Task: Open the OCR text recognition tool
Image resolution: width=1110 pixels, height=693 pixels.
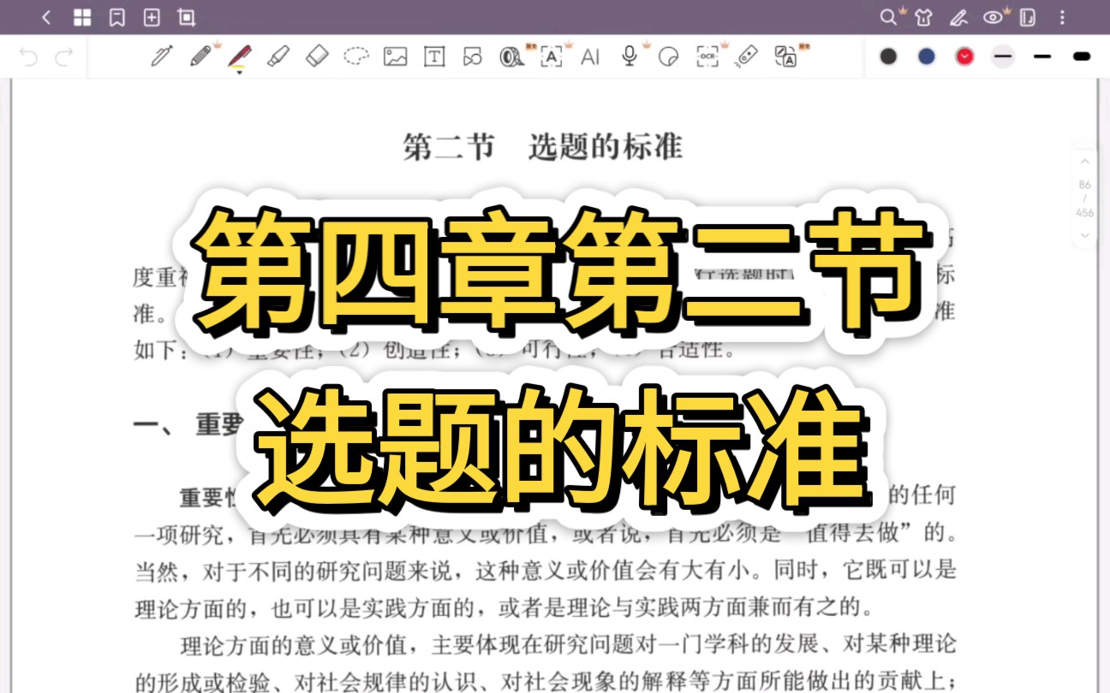Action: pos(707,56)
